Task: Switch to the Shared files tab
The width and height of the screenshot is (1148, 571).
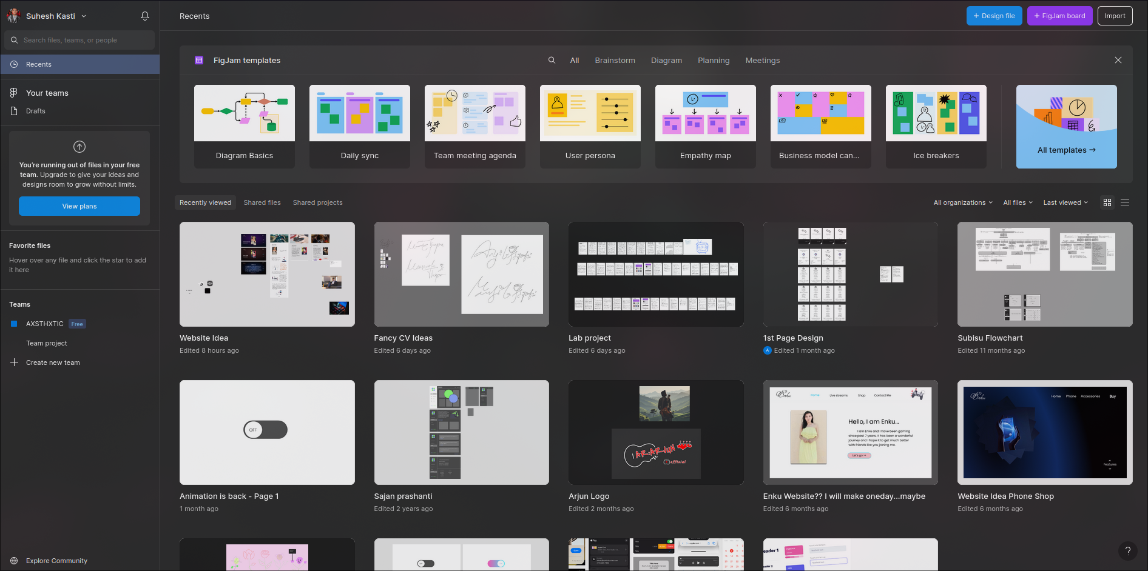Action: point(262,203)
